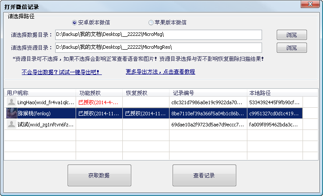Open the 更多导出方法 tutorial link
323x196 pixels.
point(160,72)
